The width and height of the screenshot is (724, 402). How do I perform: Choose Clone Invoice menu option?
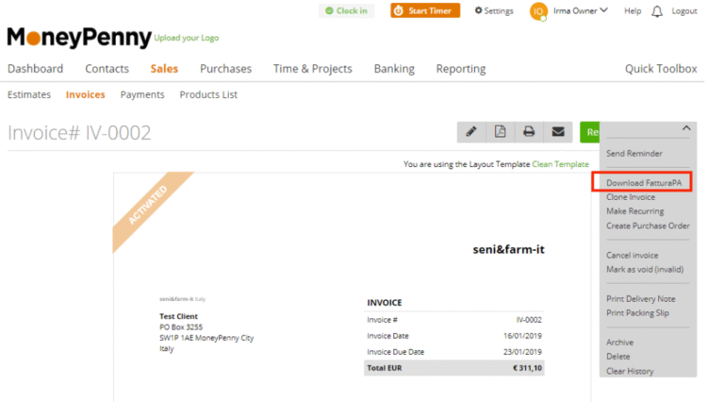(x=631, y=197)
